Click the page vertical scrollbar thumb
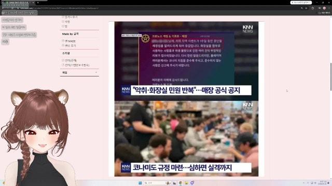The width and height of the screenshot is (332, 186). click(x=331, y=76)
